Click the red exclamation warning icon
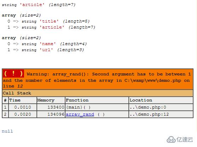Image resolution: width=197 pixels, height=147 pixels. 13,73
